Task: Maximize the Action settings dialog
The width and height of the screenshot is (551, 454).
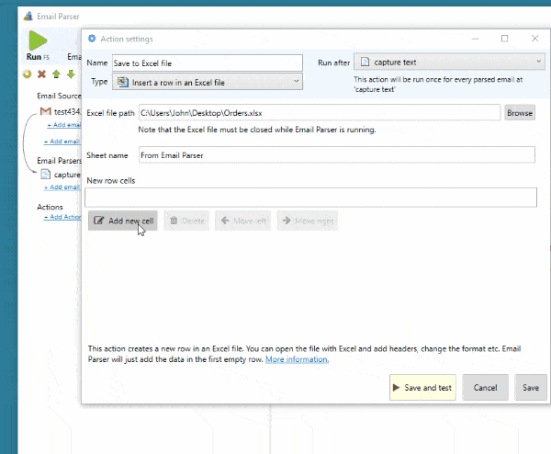Action: point(504,39)
